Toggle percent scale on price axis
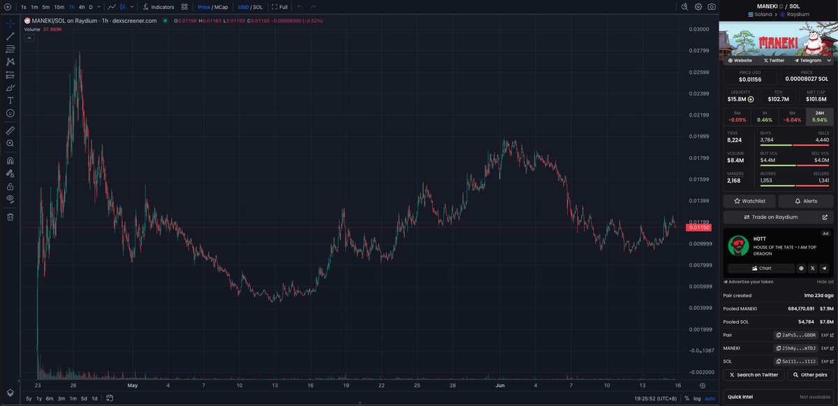Screen dimensions: 838x406 (687, 398)
